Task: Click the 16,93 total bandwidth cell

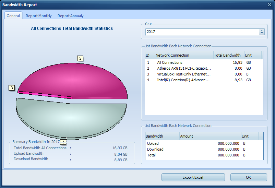Action: [238, 62]
